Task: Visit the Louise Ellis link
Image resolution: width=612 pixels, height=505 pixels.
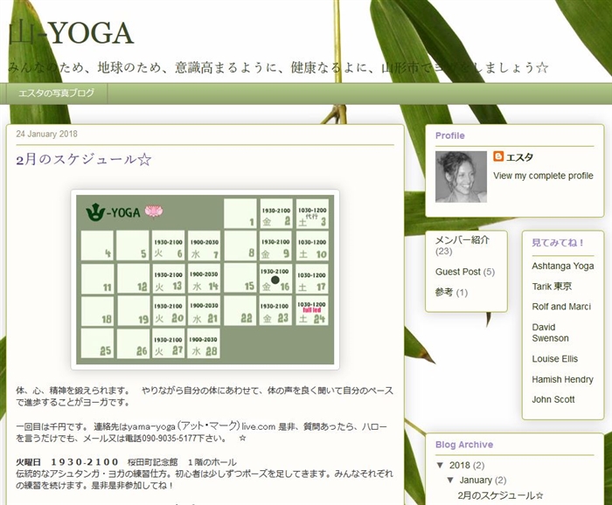Action: (554, 359)
